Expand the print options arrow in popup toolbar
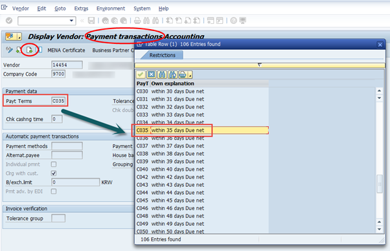The height and width of the screenshot is (251, 390). pyautogui.click(x=190, y=74)
